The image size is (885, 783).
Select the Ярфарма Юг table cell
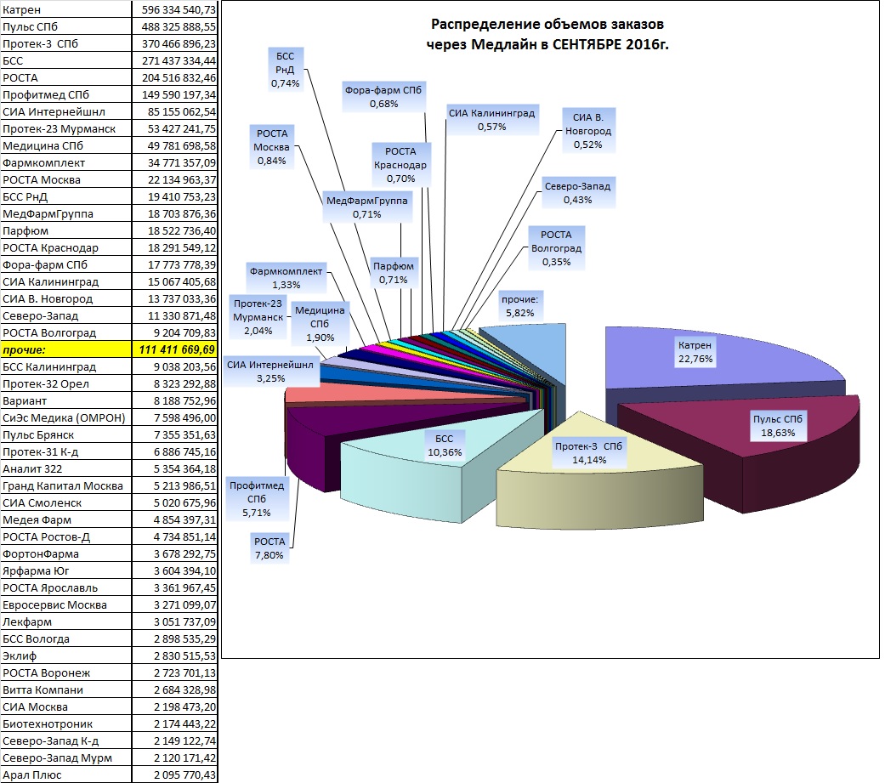(x=66, y=570)
